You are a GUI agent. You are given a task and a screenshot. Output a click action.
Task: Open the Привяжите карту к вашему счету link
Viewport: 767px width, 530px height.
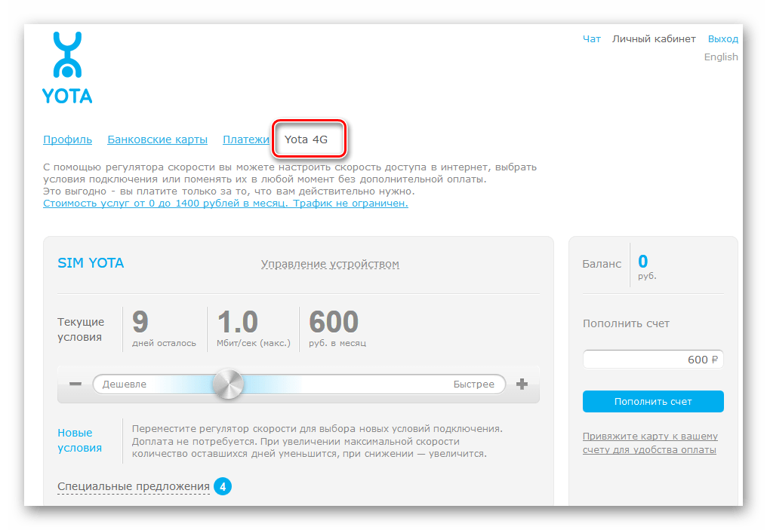pyautogui.click(x=650, y=443)
